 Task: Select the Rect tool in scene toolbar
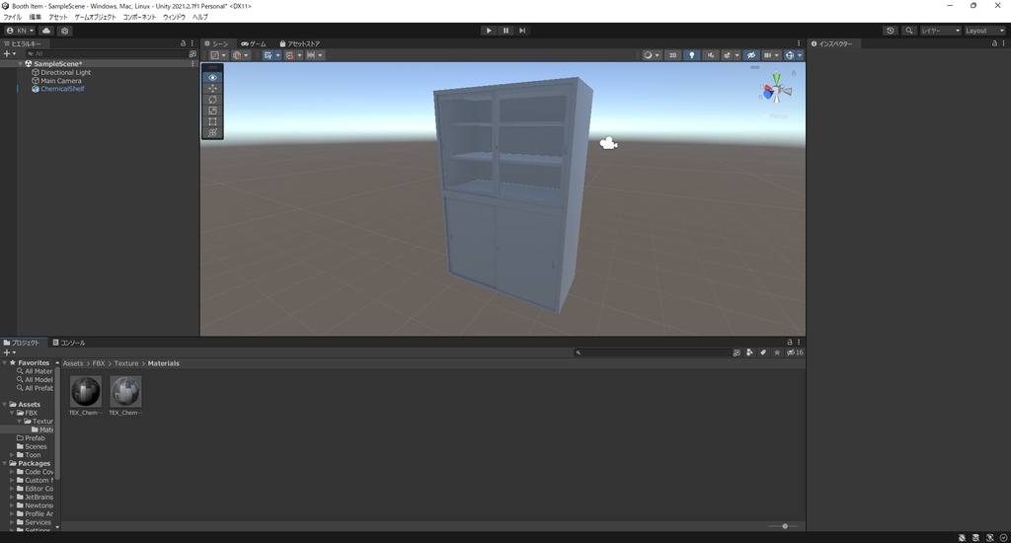tap(213, 121)
